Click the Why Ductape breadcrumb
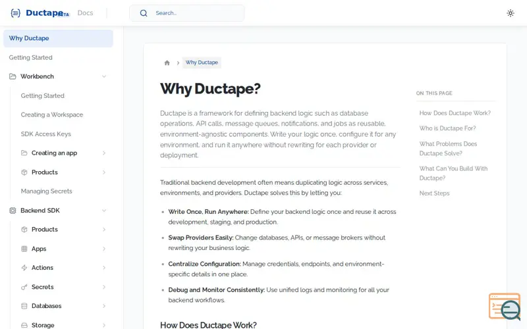527x329 pixels. point(202,63)
